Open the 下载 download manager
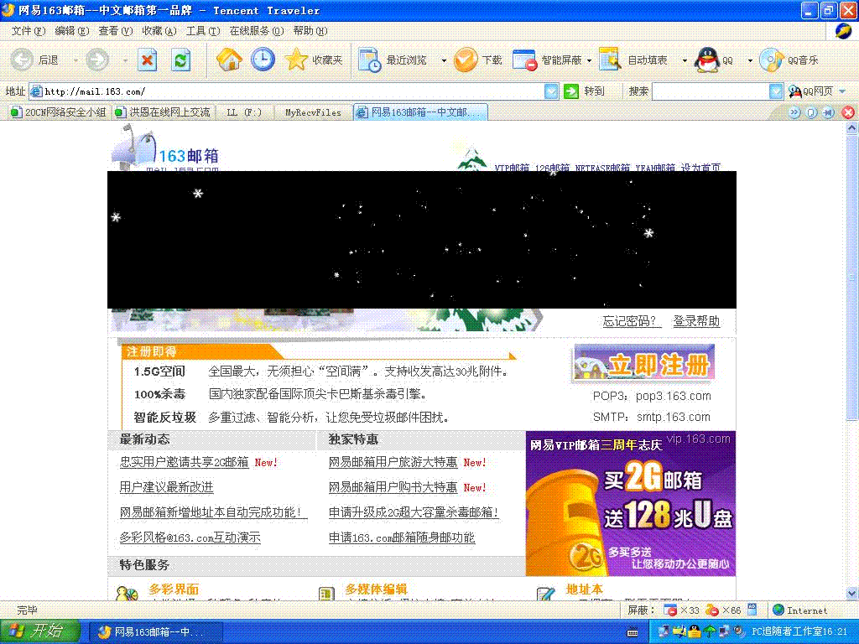This screenshot has height=644, width=859. 477,60
